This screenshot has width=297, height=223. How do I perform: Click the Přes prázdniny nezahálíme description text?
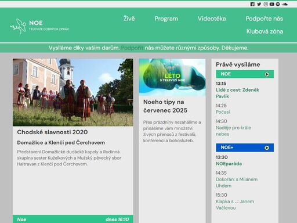coord(172,131)
